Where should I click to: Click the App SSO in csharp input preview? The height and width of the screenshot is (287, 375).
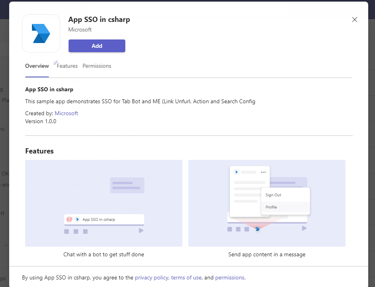coord(104,219)
